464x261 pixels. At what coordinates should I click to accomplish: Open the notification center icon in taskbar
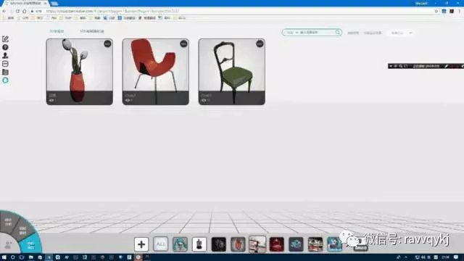[x=456, y=257]
